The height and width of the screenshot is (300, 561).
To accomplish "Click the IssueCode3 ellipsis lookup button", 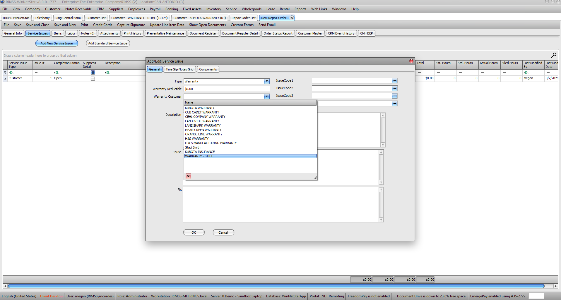I will coord(394,96).
